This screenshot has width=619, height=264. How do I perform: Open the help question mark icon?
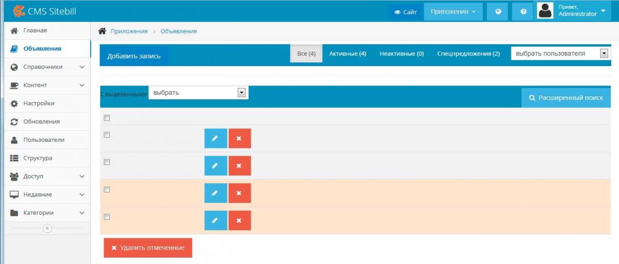tap(523, 11)
